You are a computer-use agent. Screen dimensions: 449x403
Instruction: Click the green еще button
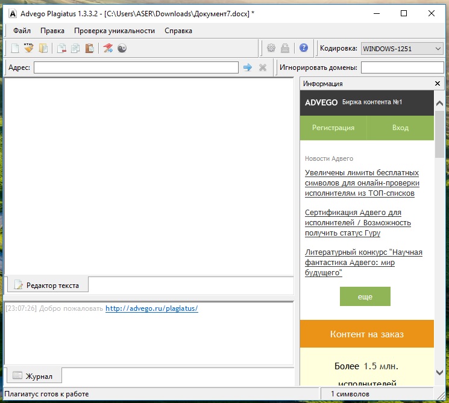click(x=365, y=296)
